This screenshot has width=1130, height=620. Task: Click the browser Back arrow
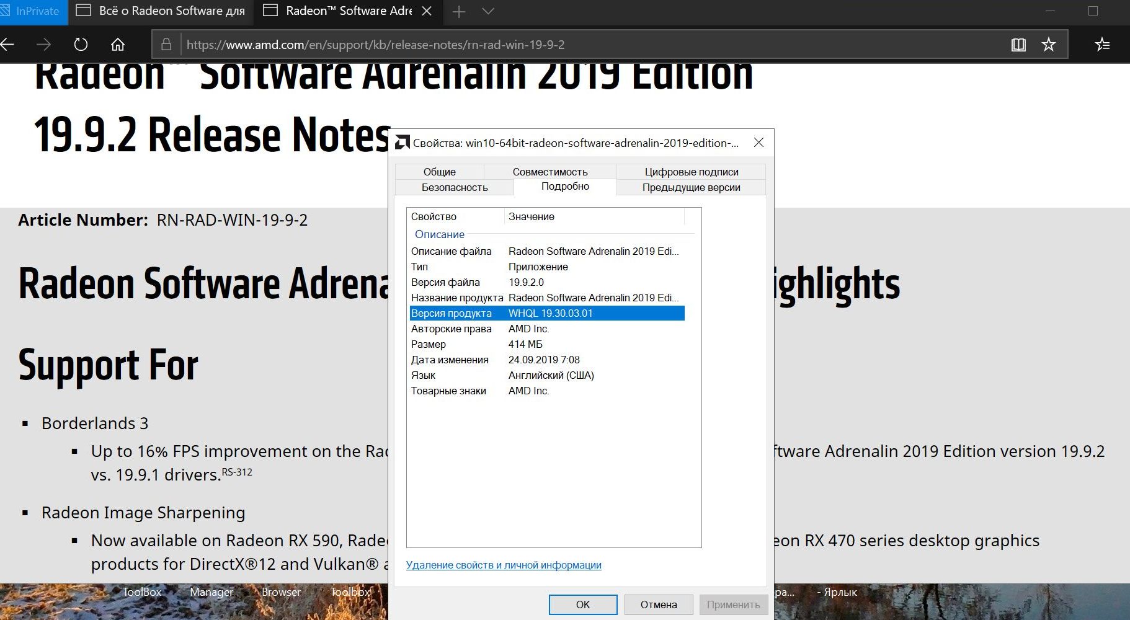(6, 44)
